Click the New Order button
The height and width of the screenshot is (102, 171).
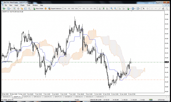[38, 8]
